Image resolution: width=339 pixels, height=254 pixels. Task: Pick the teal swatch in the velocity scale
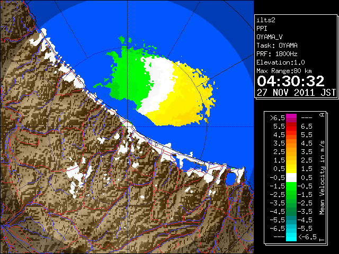[x=291, y=220]
